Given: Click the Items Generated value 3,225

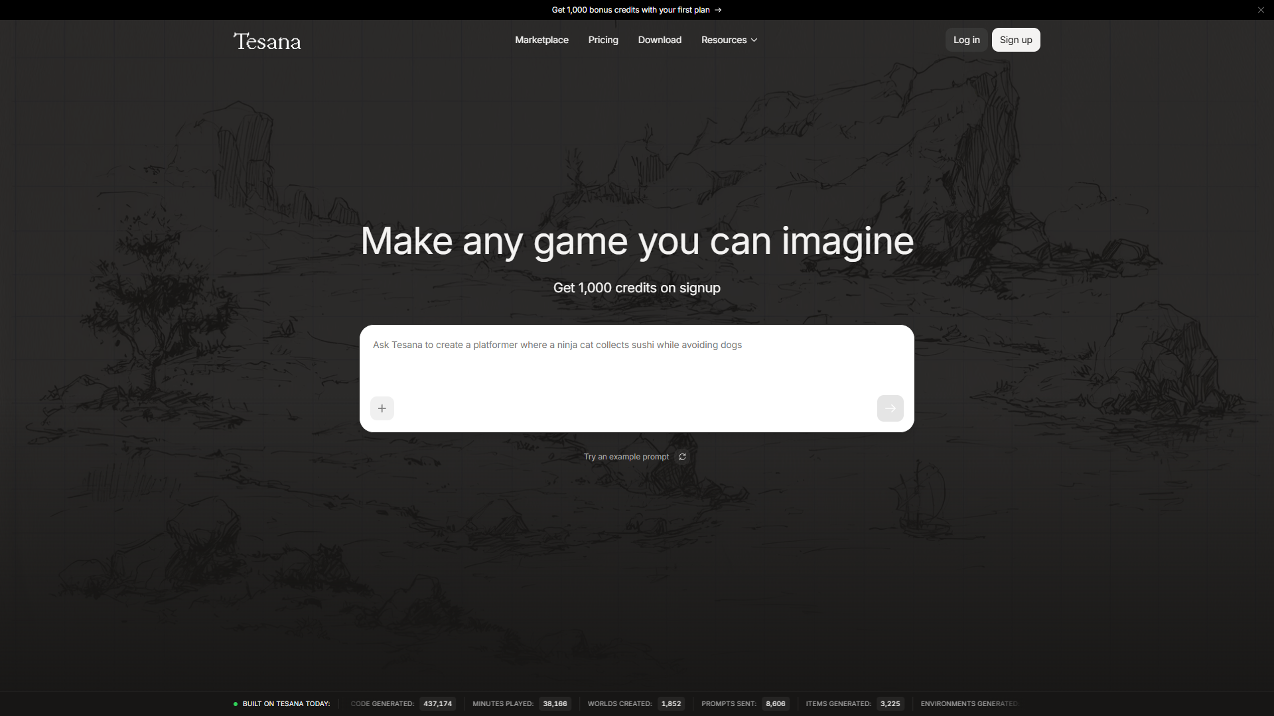Looking at the screenshot, I should tap(890, 704).
